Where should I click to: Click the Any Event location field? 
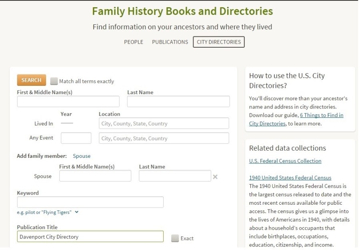coord(164,138)
